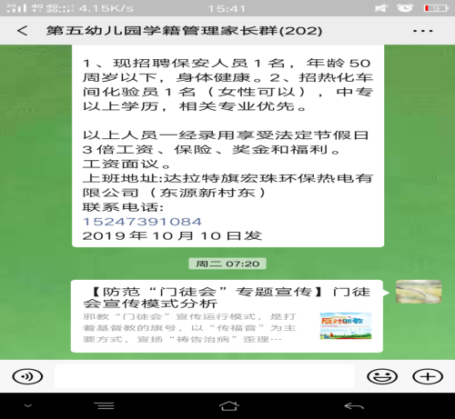Tap the group title 第五幼儿园学籍管理家长群

coord(184,31)
